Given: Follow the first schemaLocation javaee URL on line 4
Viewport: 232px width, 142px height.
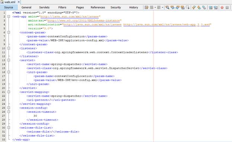Looking at the screenshot, I should coord(92,25).
